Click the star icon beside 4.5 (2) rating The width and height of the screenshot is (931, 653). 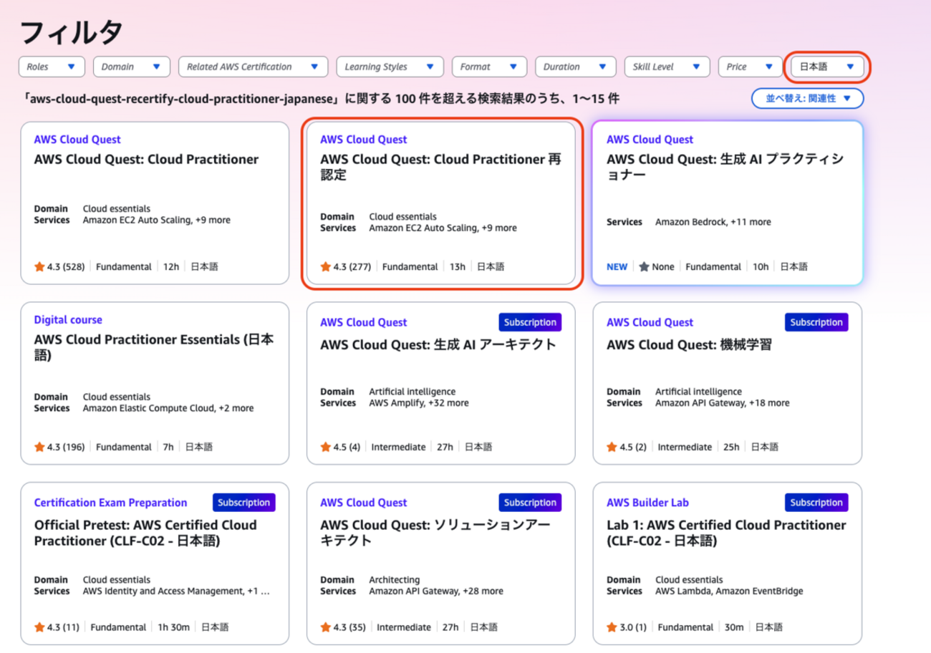pos(612,447)
